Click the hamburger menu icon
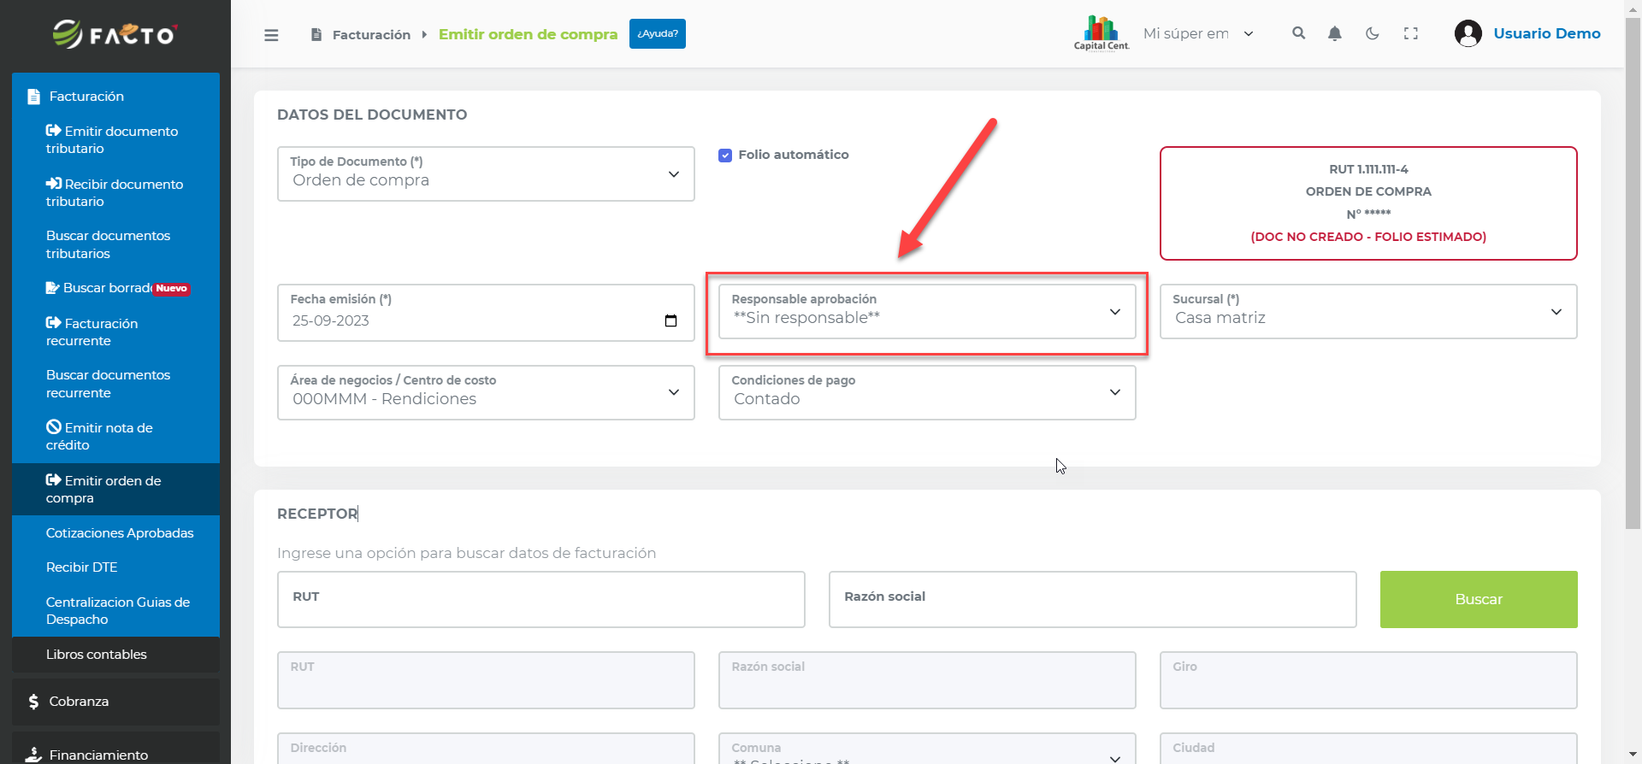This screenshot has height=764, width=1642. click(271, 35)
